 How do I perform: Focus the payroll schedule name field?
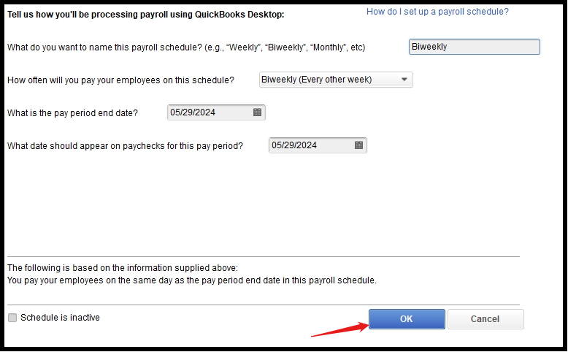pos(474,47)
